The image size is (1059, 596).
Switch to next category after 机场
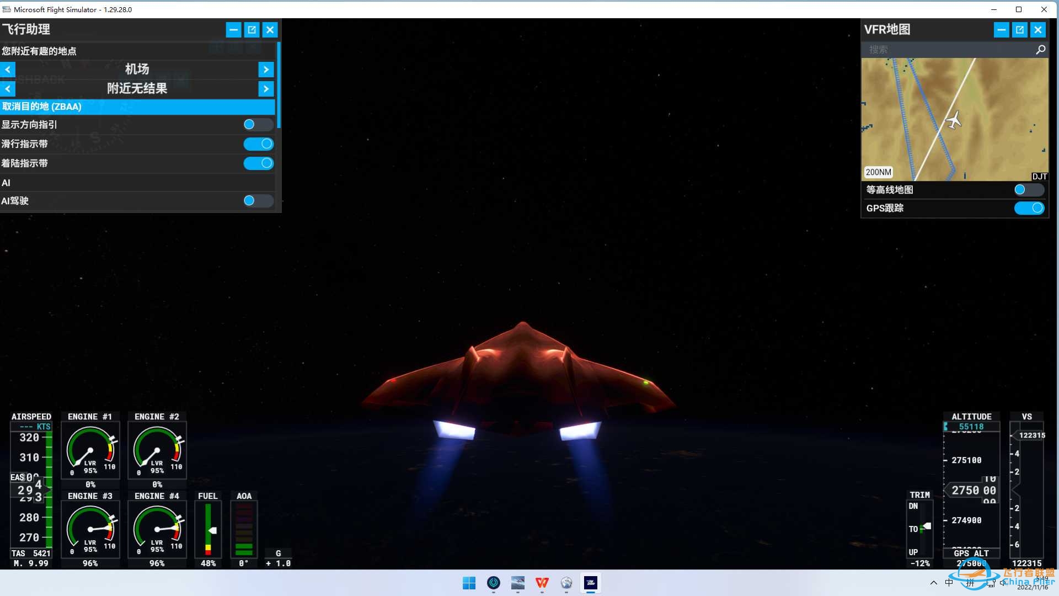[266, 70]
